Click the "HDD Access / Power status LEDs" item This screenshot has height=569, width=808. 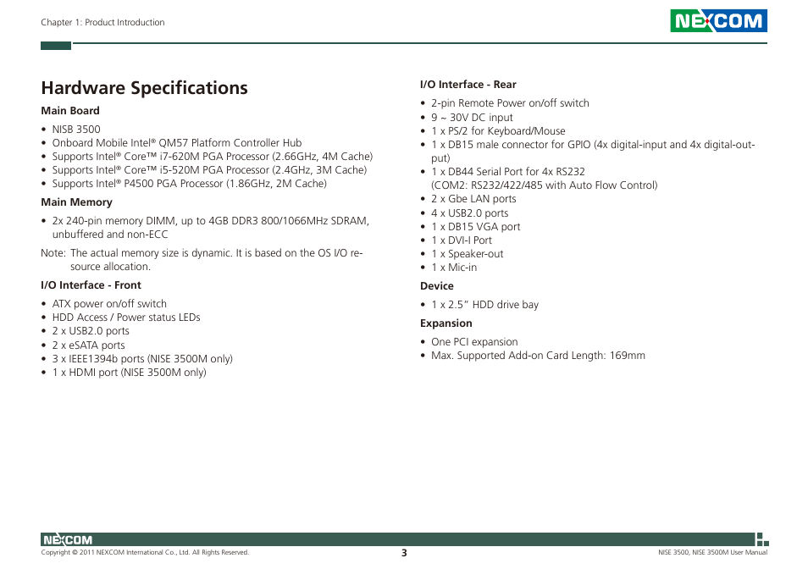tap(126, 318)
